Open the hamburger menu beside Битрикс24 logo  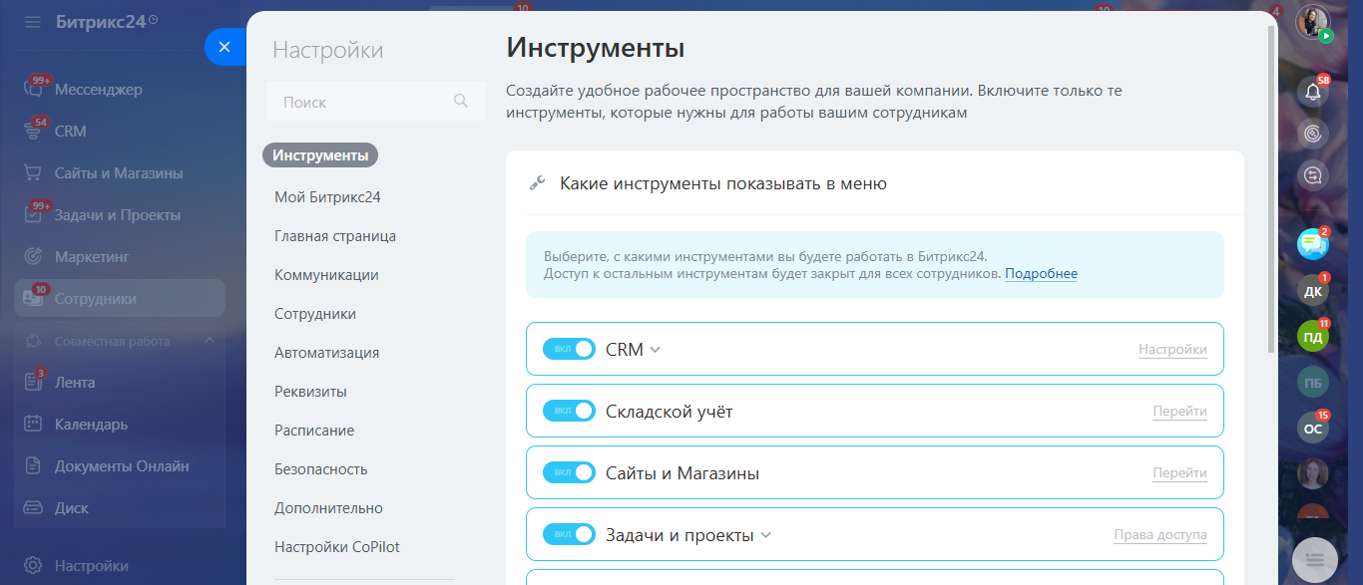[x=33, y=22]
